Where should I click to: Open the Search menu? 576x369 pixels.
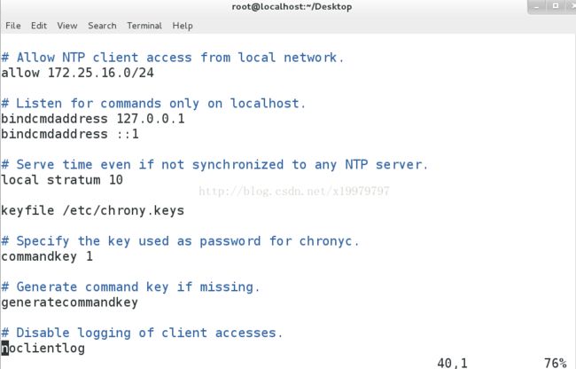pyautogui.click(x=102, y=26)
